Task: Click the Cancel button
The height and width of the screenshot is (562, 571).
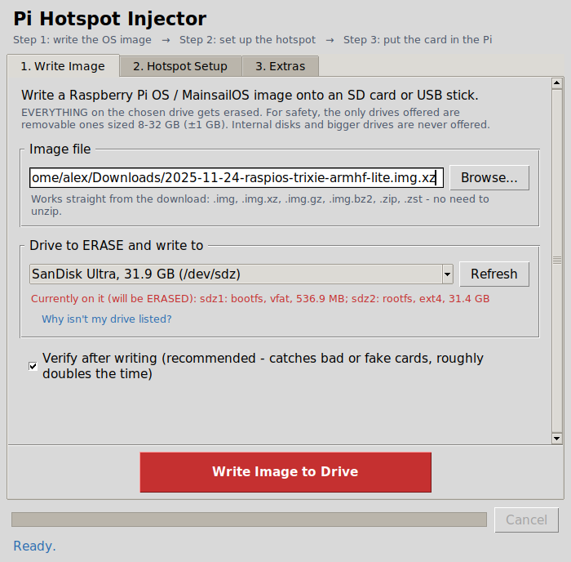Action: pyautogui.click(x=526, y=520)
